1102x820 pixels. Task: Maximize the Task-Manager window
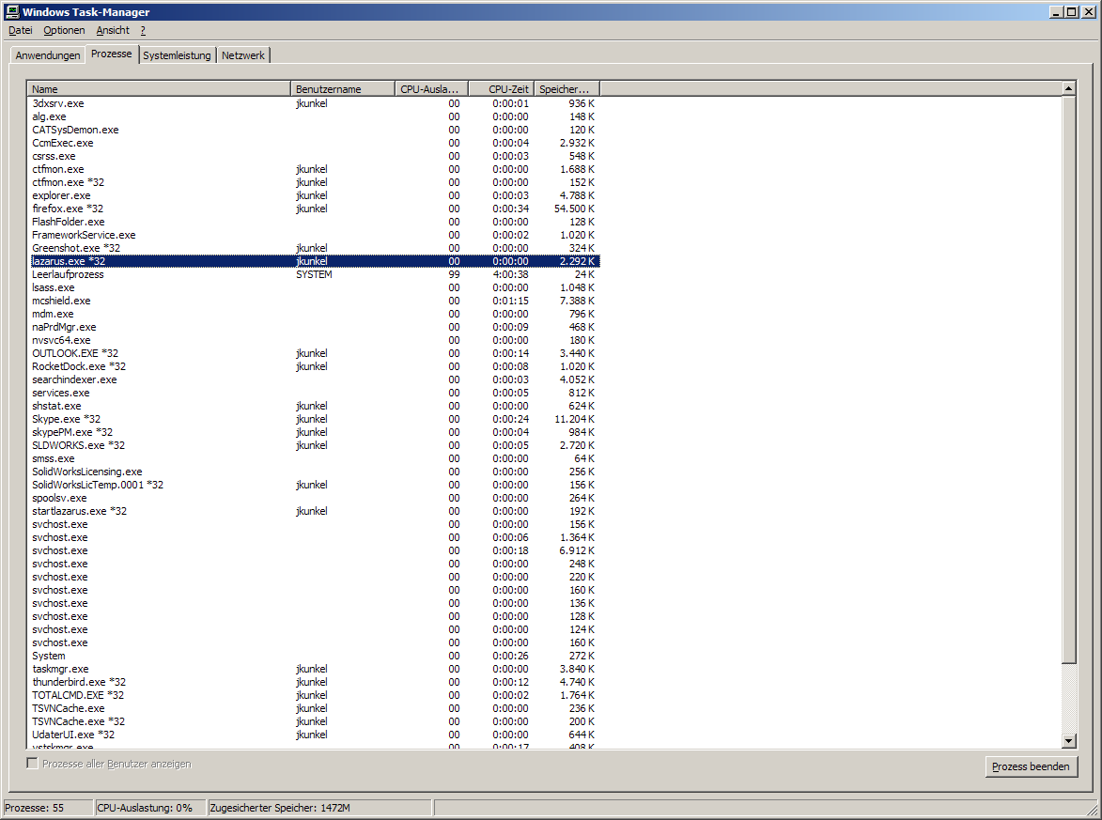1070,11
